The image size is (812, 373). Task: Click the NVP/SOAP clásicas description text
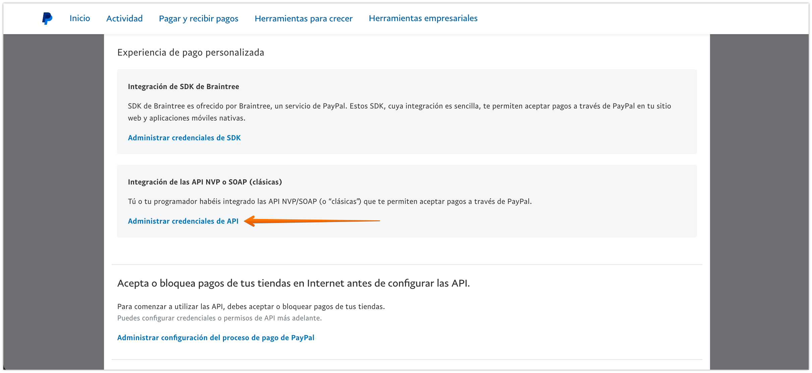coord(330,202)
